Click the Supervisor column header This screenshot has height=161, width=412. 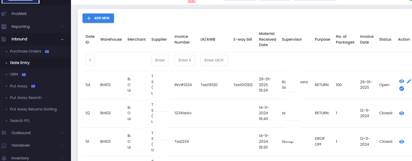pos(292,39)
